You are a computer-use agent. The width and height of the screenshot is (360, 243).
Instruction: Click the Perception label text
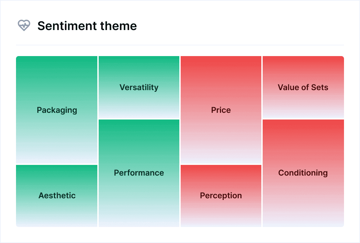pos(221,196)
